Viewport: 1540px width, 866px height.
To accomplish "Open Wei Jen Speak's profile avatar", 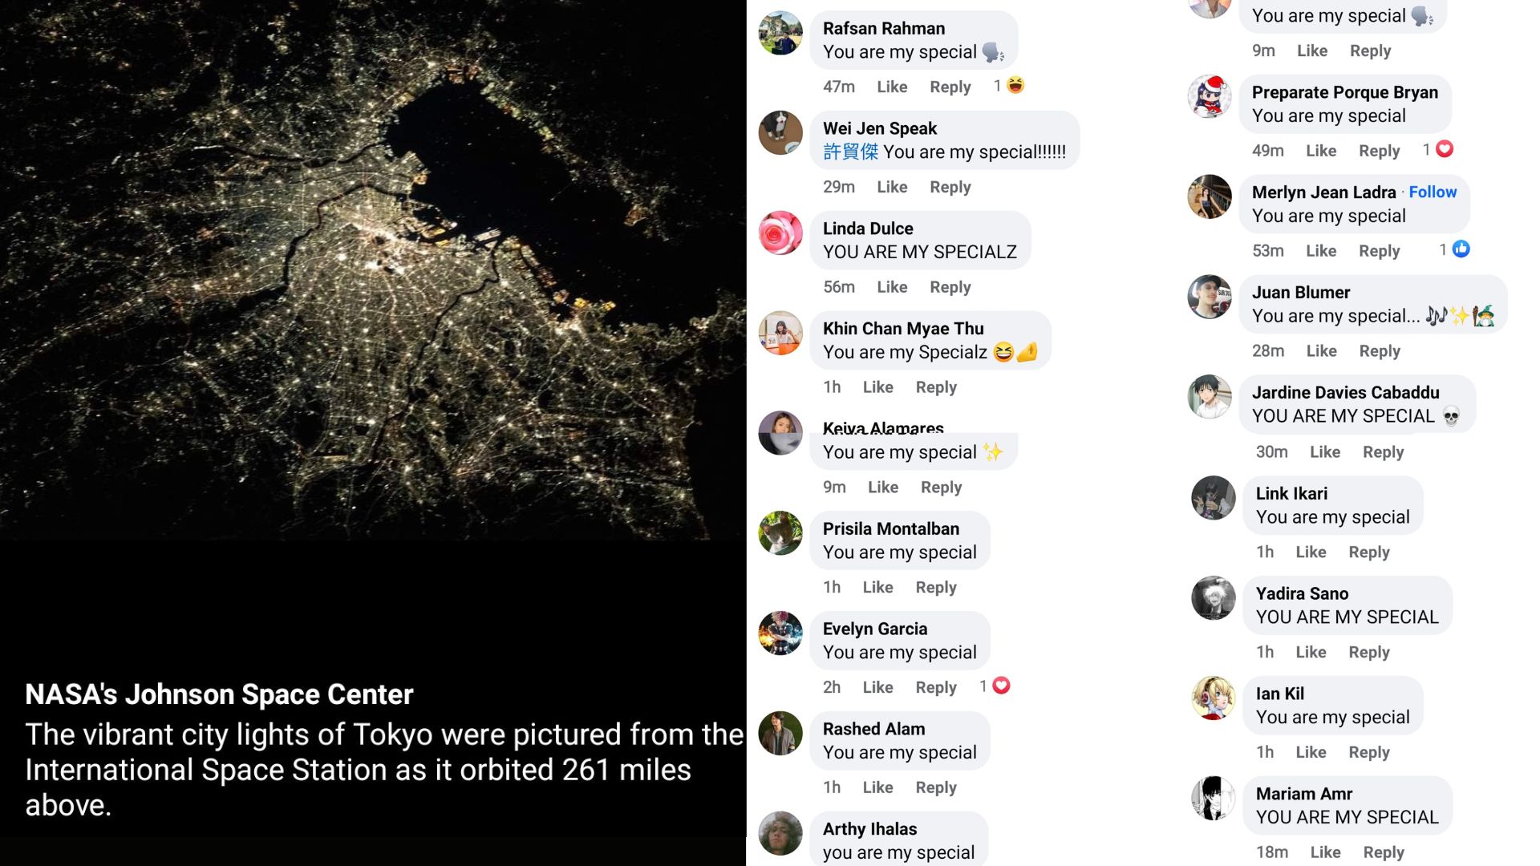I will click(x=780, y=133).
